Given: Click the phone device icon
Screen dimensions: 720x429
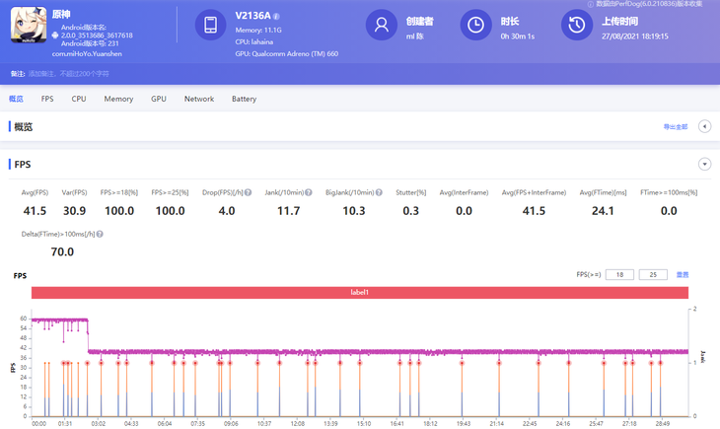Looking at the screenshot, I should click(210, 26).
